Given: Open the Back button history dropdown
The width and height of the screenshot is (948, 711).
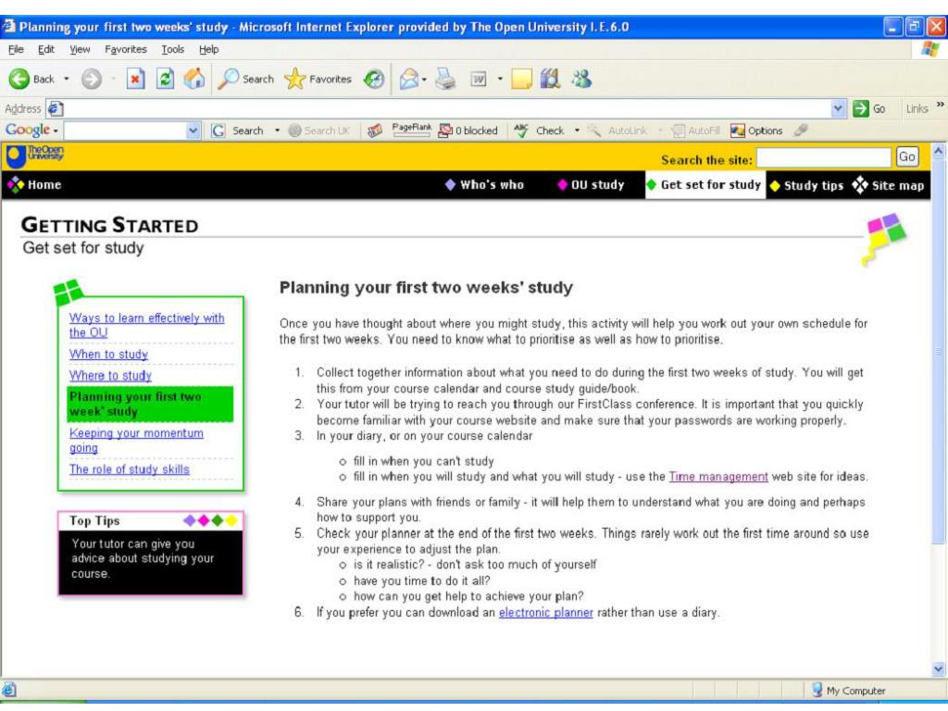Looking at the screenshot, I should point(67,79).
